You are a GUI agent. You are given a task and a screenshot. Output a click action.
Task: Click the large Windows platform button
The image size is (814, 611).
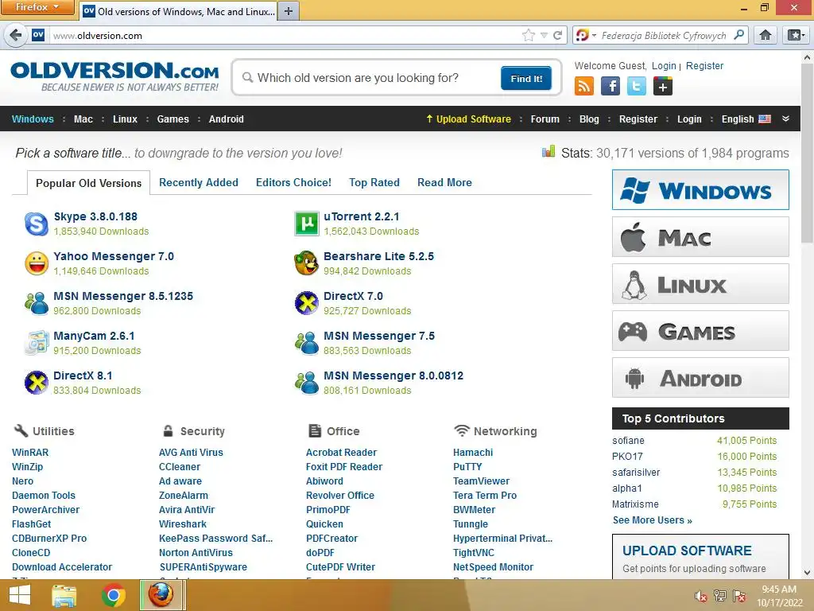coord(700,190)
